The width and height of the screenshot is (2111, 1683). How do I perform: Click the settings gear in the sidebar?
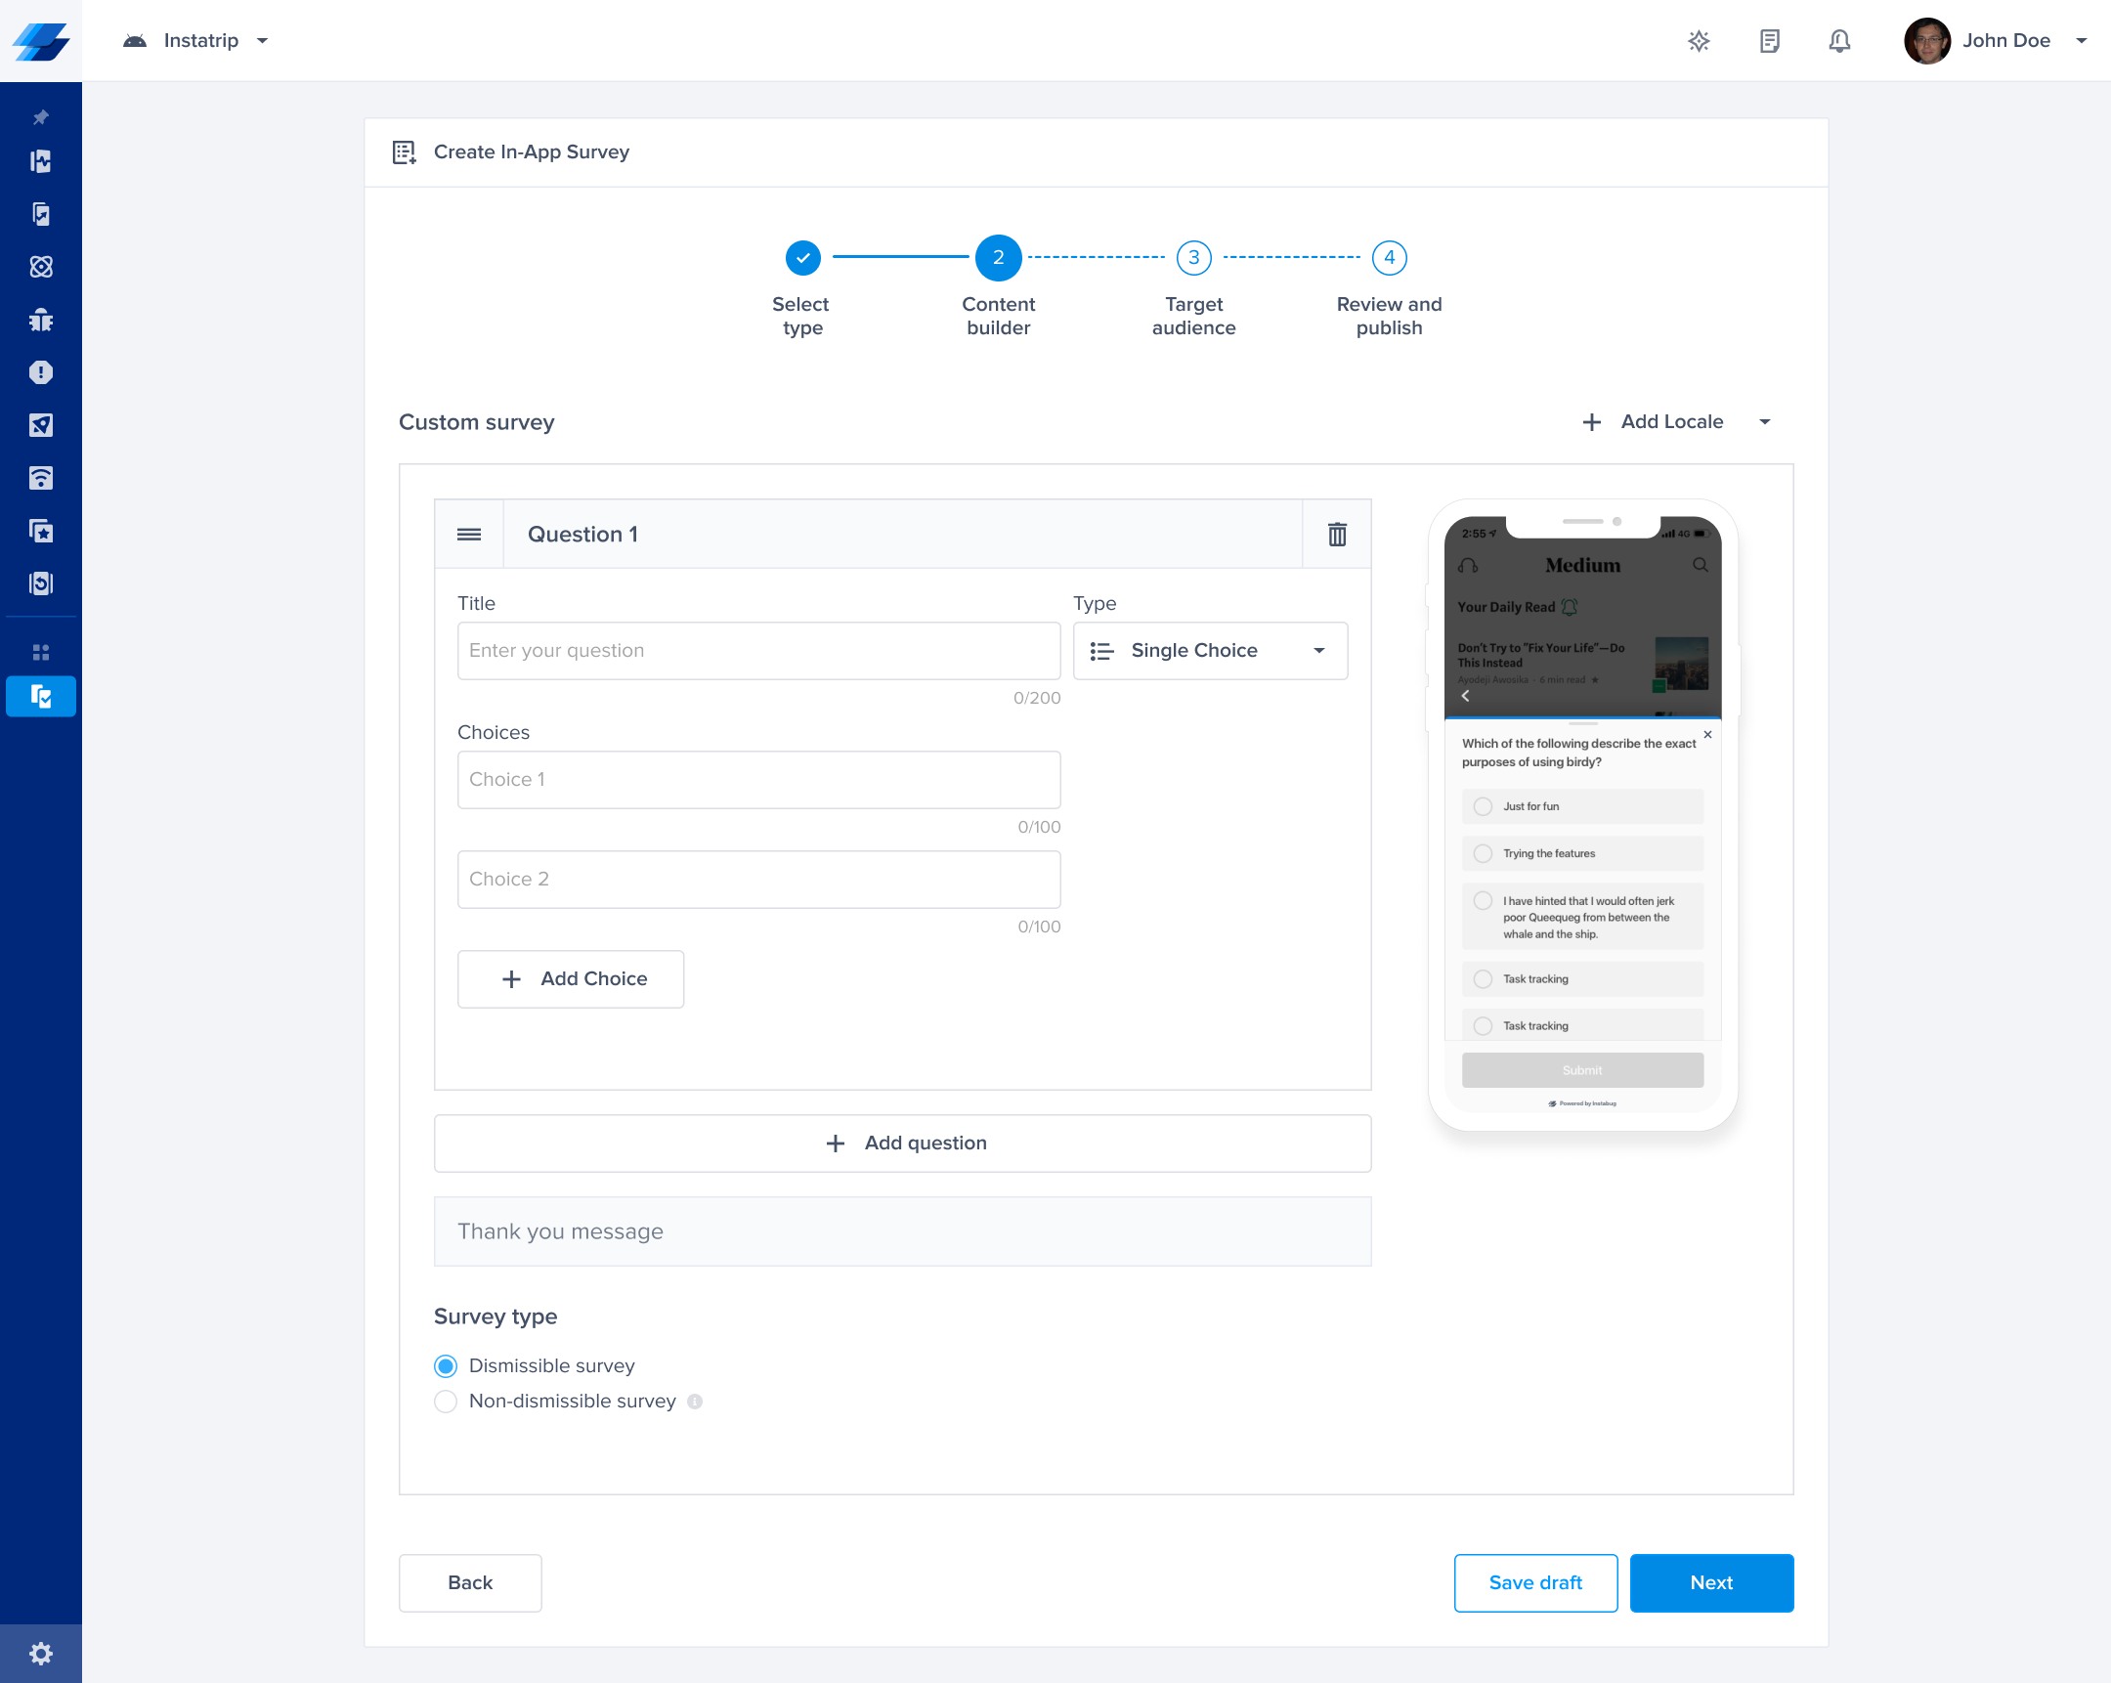[40, 1653]
